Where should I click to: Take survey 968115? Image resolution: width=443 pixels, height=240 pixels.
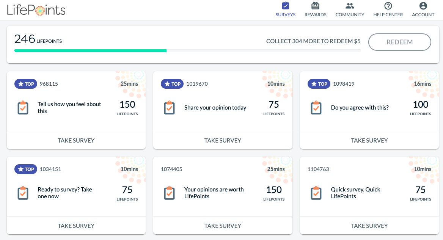76,140
